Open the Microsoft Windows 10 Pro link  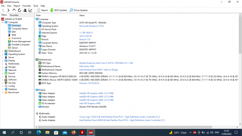(x=92, y=26)
